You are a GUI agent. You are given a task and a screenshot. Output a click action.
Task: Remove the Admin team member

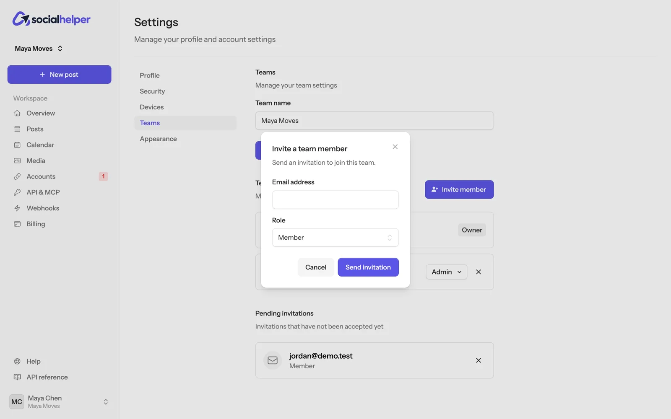click(x=479, y=272)
